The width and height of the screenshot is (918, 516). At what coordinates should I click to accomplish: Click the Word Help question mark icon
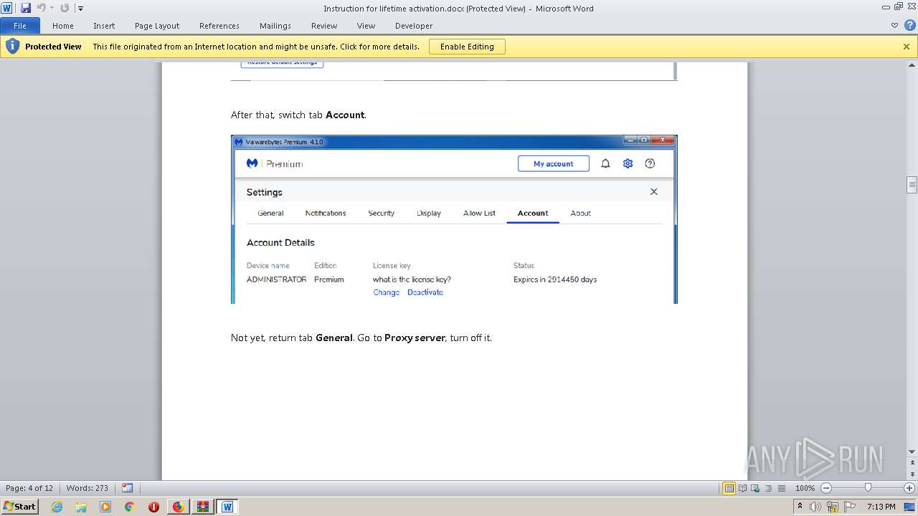pos(909,26)
